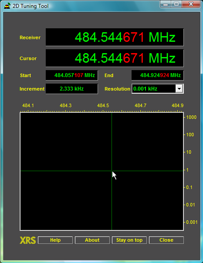Click the Cursor frequency display
The width and height of the screenshot is (203, 263).
115,58
